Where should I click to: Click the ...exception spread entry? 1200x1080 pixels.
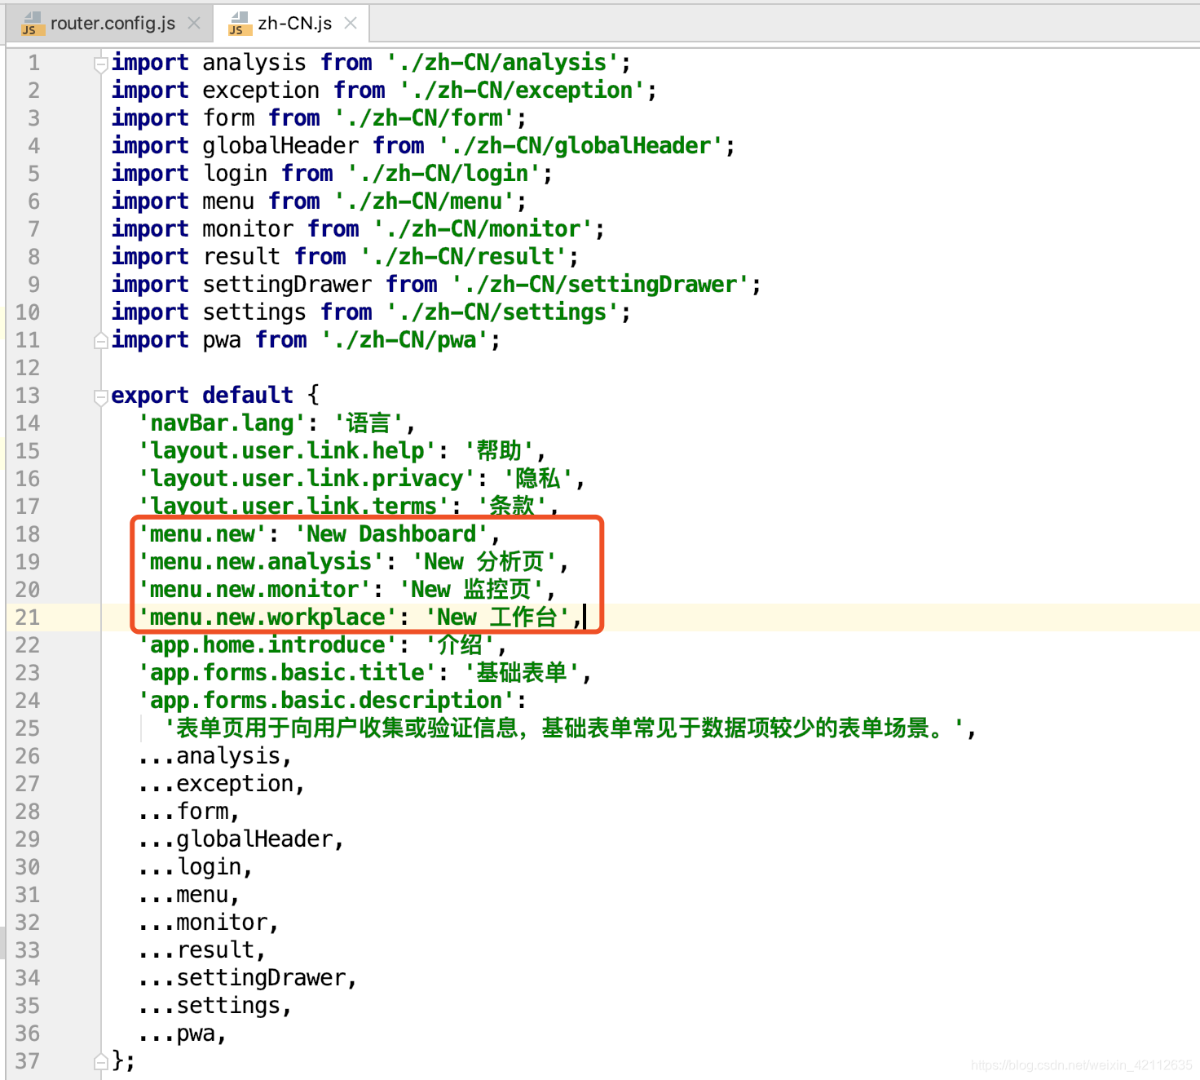215,784
